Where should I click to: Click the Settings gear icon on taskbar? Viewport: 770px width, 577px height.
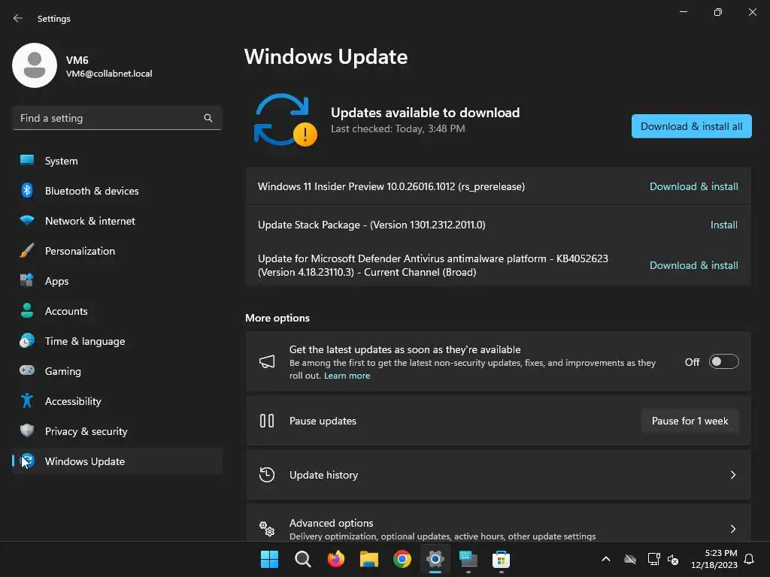pos(435,559)
